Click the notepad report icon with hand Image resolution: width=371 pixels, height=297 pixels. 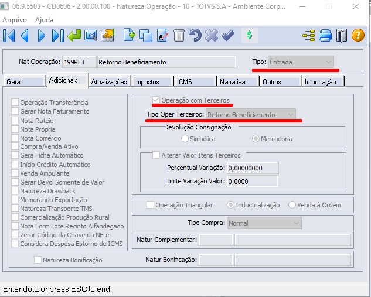click(x=108, y=36)
